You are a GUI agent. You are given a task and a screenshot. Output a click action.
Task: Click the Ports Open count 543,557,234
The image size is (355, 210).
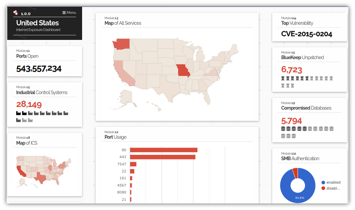coord(39,69)
